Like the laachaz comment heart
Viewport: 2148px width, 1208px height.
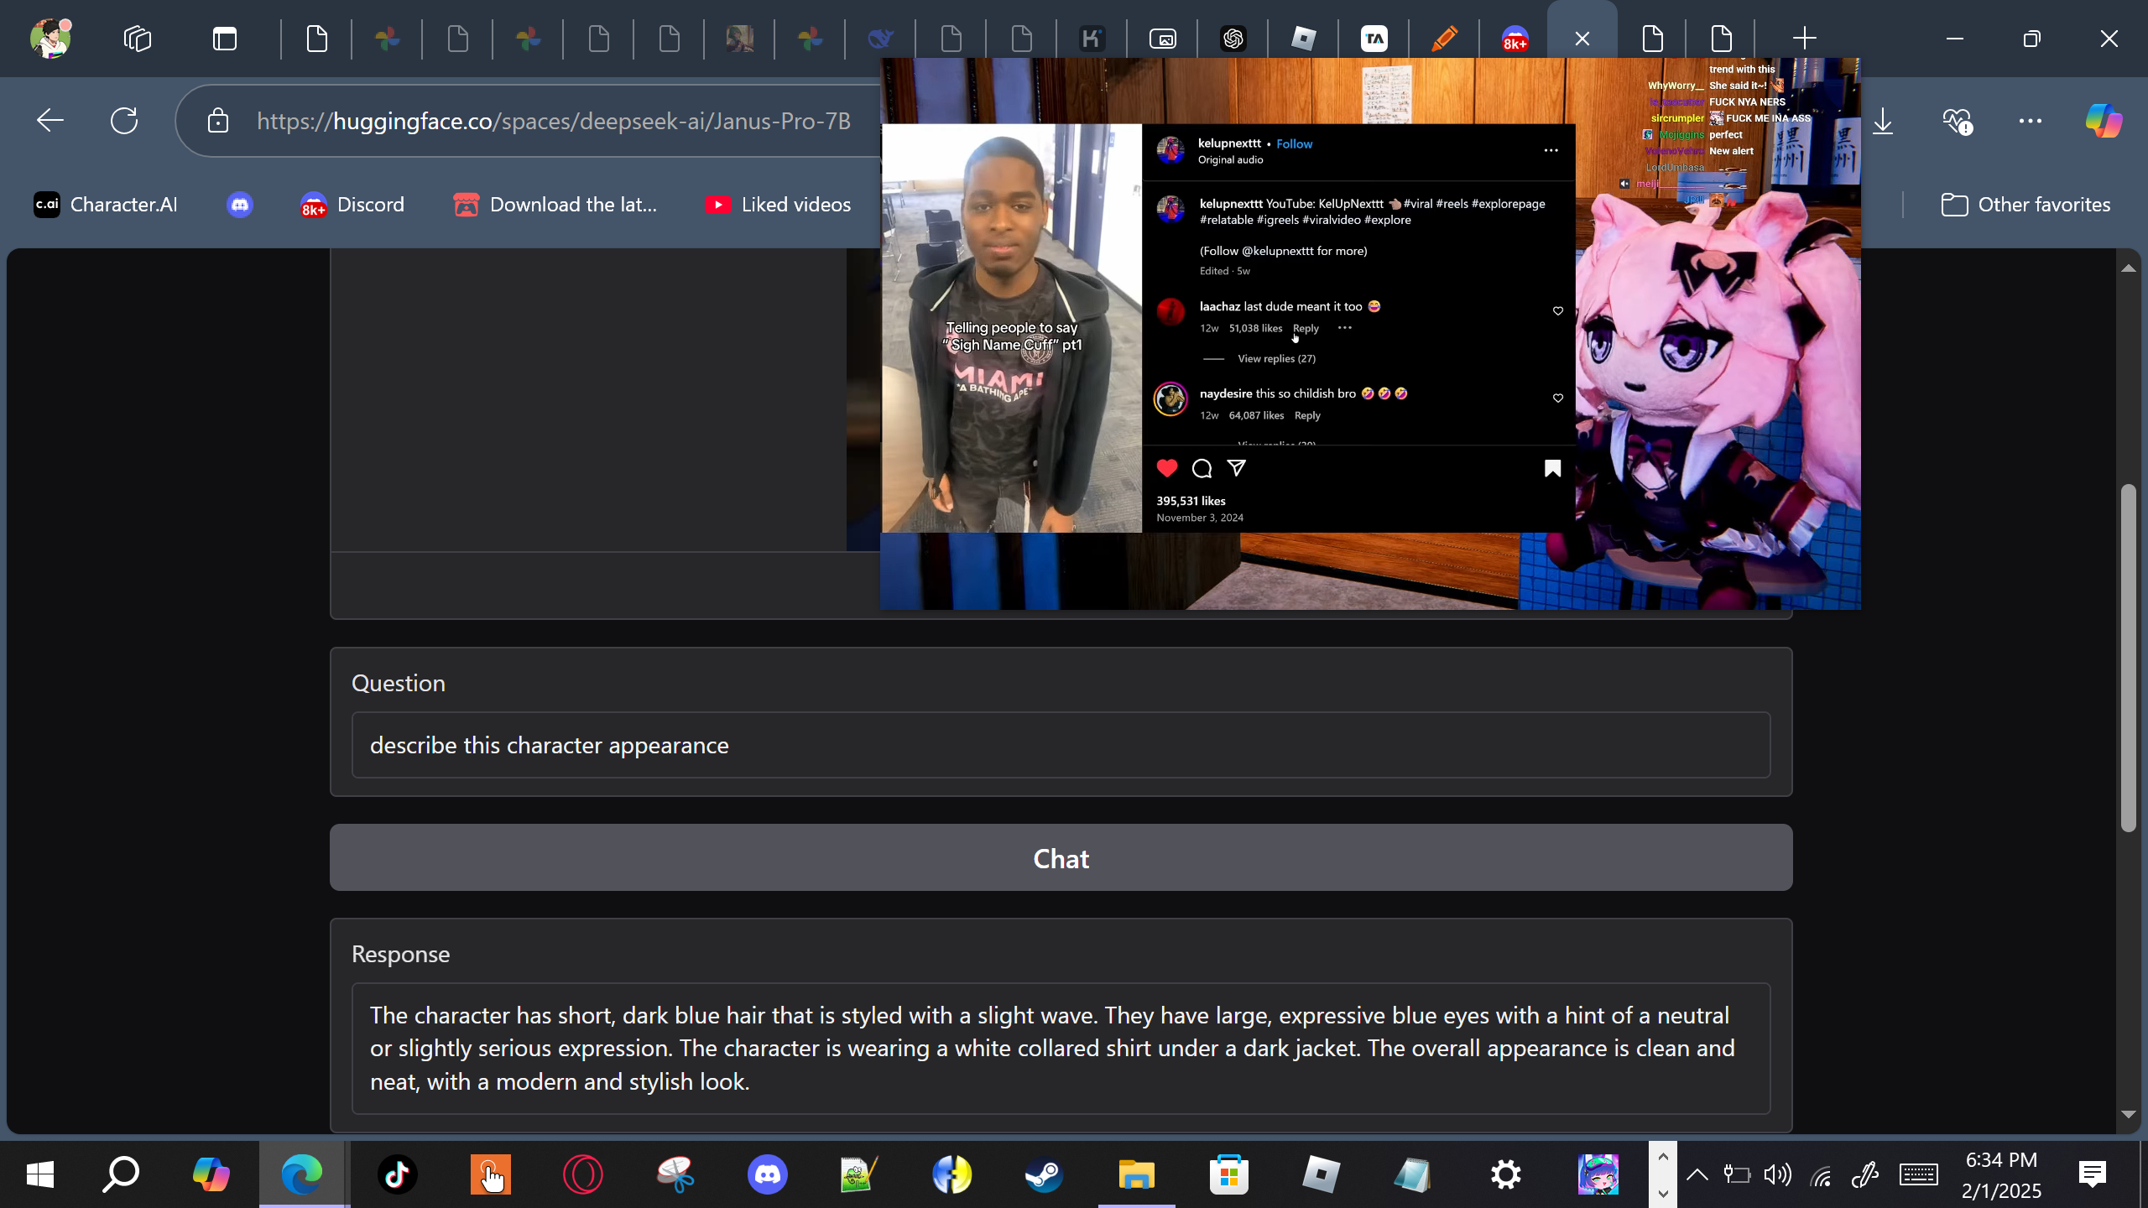[1558, 311]
